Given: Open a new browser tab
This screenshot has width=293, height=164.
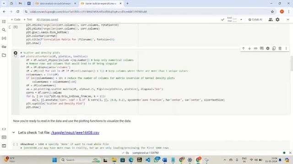Looking at the screenshot, I should pyautogui.click(x=127, y=3).
